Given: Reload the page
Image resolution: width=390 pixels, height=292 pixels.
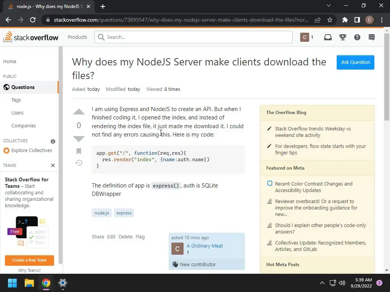Looking at the screenshot, I should pyautogui.click(x=33, y=20).
